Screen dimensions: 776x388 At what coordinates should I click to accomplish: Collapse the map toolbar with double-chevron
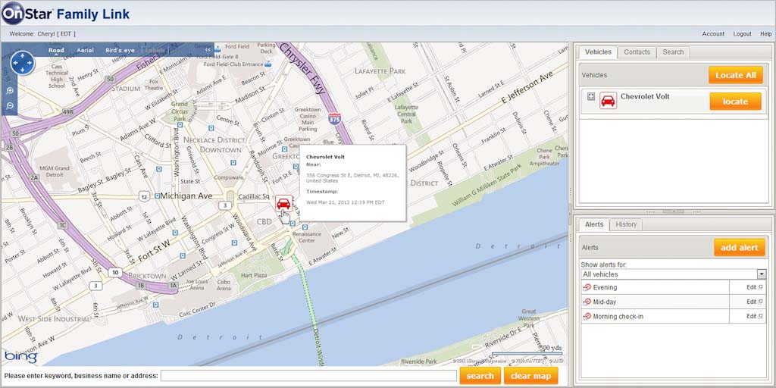coord(208,49)
